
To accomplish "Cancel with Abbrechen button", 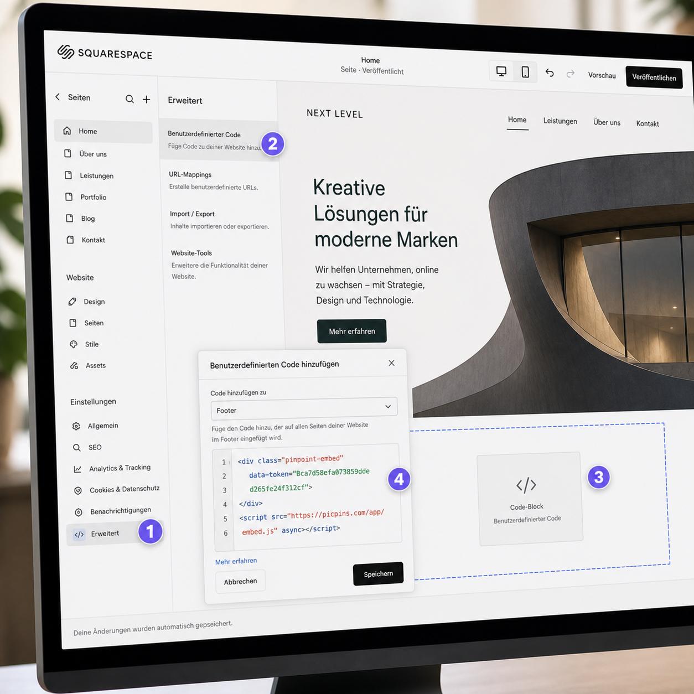I will pyautogui.click(x=240, y=582).
